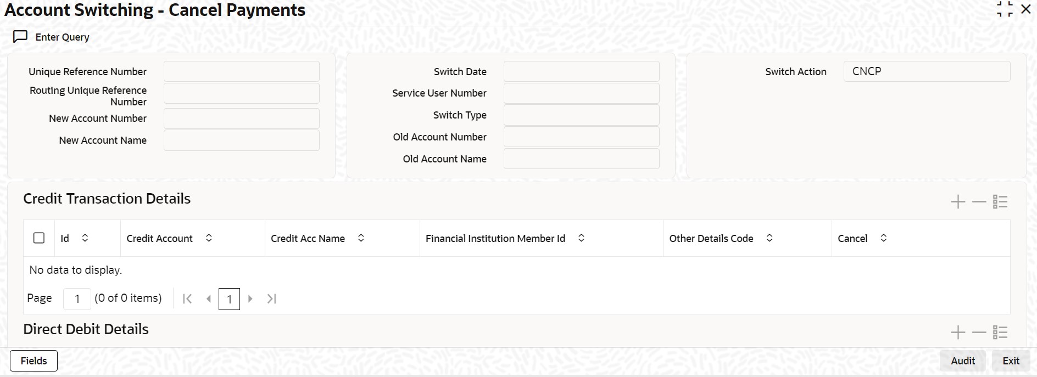The image size is (1037, 377).
Task: Go to first page of credit table
Action: coord(187,299)
